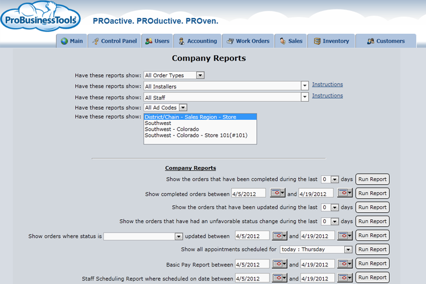Select Southwest - Colorado in the region list
426x284 pixels.
point(172,129)
